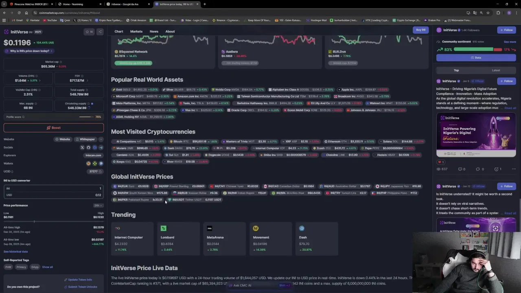Open browser extensions puzzle icon
The image size is (521, 293).
(498, 13)
